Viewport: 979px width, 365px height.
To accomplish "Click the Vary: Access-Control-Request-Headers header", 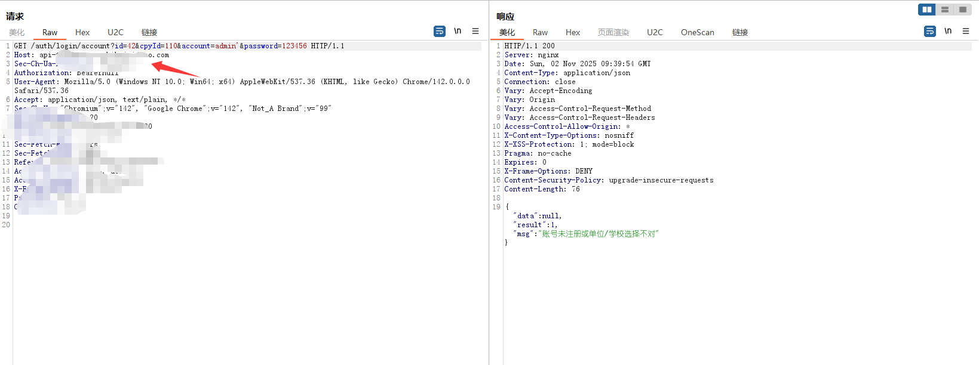I will point(580,117).
